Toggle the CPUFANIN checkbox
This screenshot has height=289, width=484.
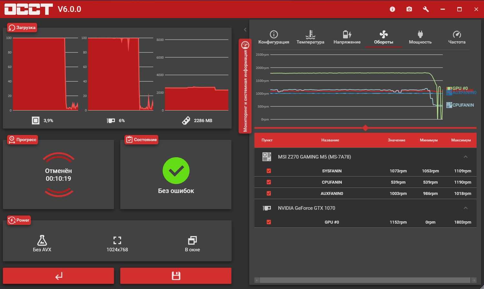pos(269,182)
